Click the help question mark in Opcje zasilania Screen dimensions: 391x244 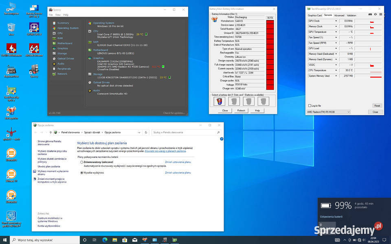coord(222,139)
